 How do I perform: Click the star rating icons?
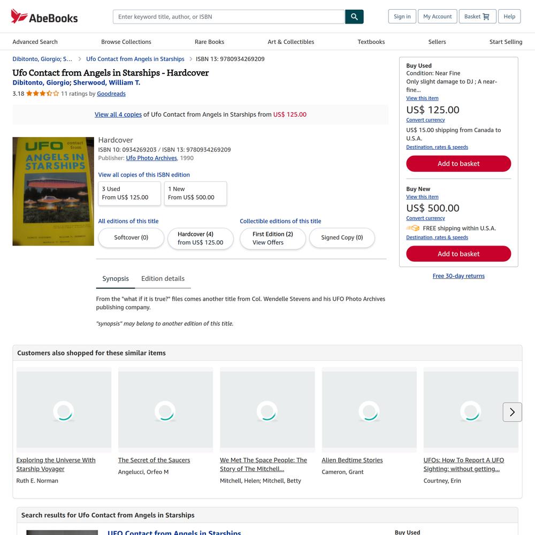[43, 94]
